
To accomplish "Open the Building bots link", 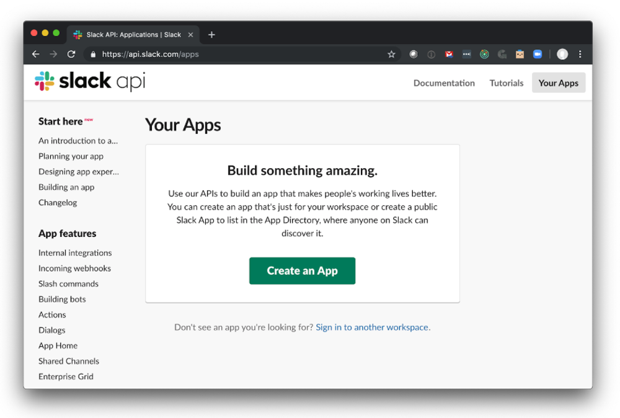I will 61,300.
